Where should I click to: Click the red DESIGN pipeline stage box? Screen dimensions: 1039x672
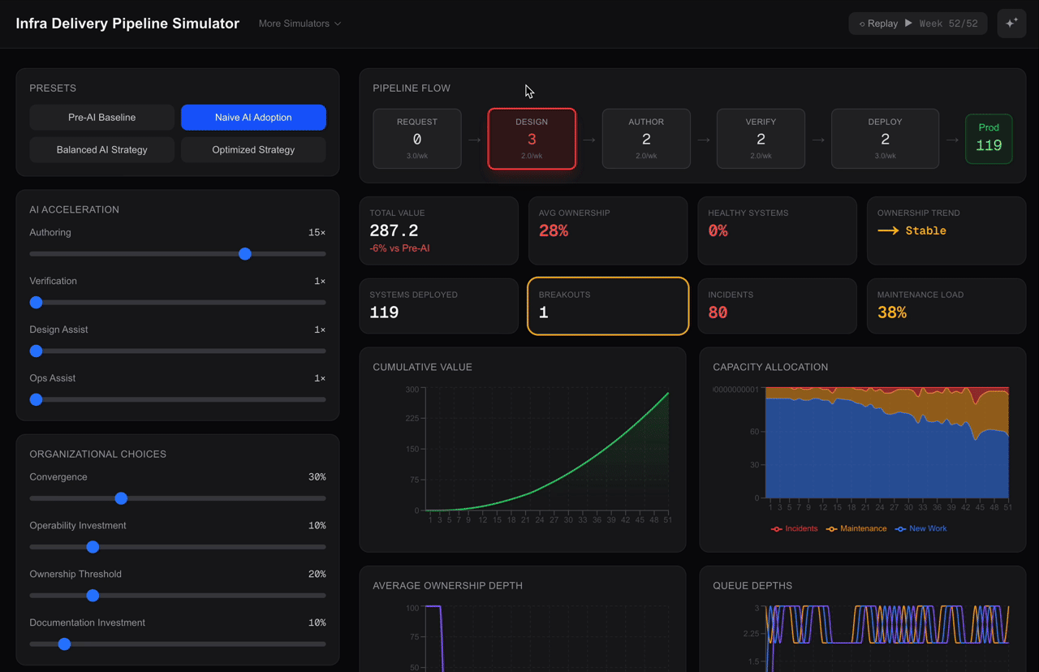[532, 139]
